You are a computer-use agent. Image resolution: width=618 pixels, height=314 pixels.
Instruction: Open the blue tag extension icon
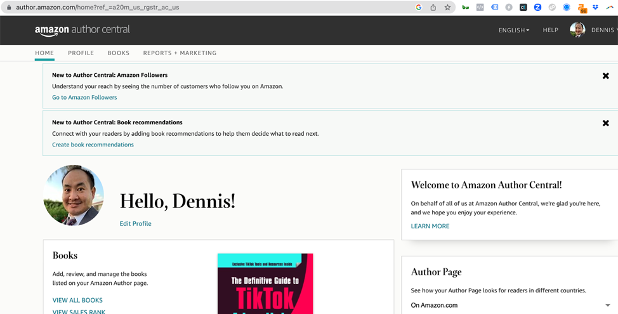pos(494,7)
